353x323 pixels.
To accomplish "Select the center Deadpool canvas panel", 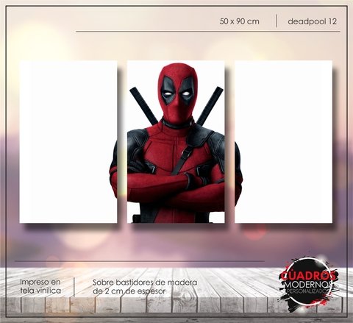I will [x=176, y=142].
